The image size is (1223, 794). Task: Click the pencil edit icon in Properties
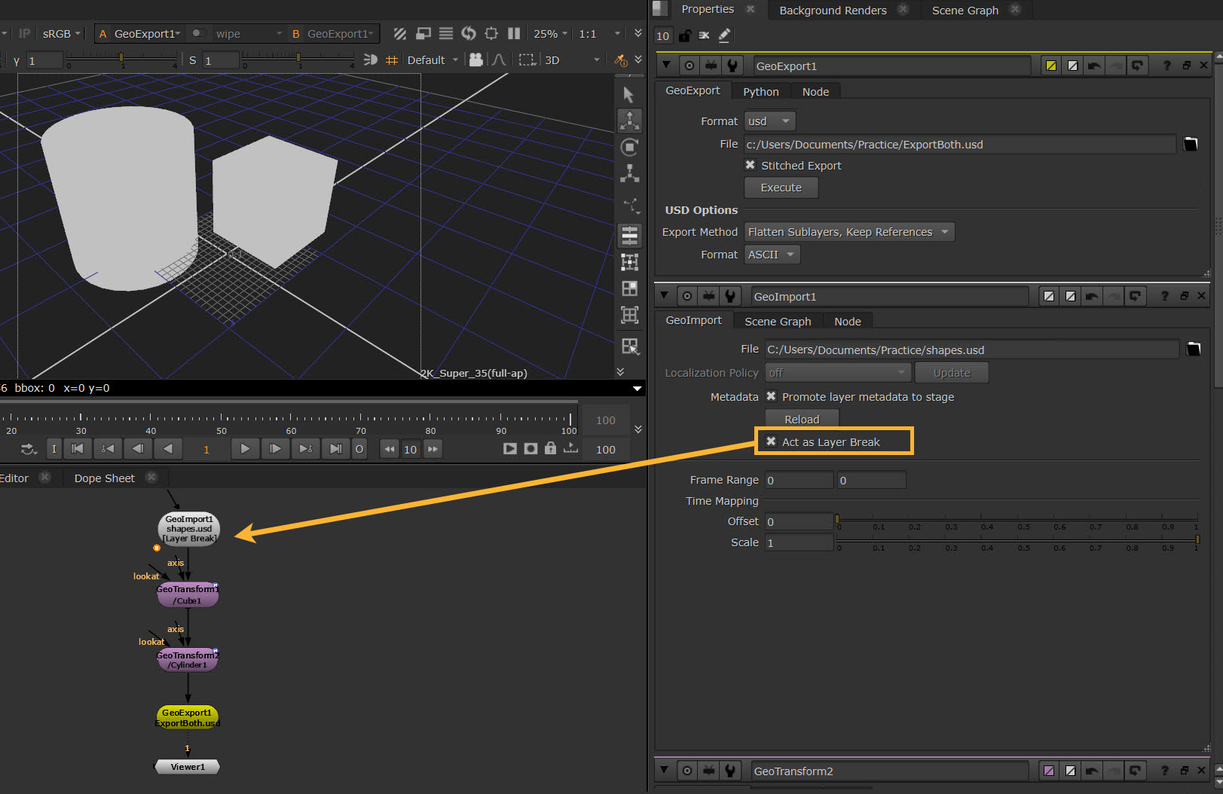724,35
